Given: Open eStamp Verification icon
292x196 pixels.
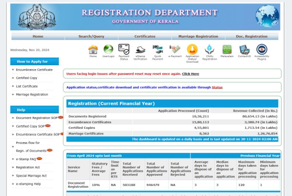Looking at the screenshot, I should tap(140, 50).
